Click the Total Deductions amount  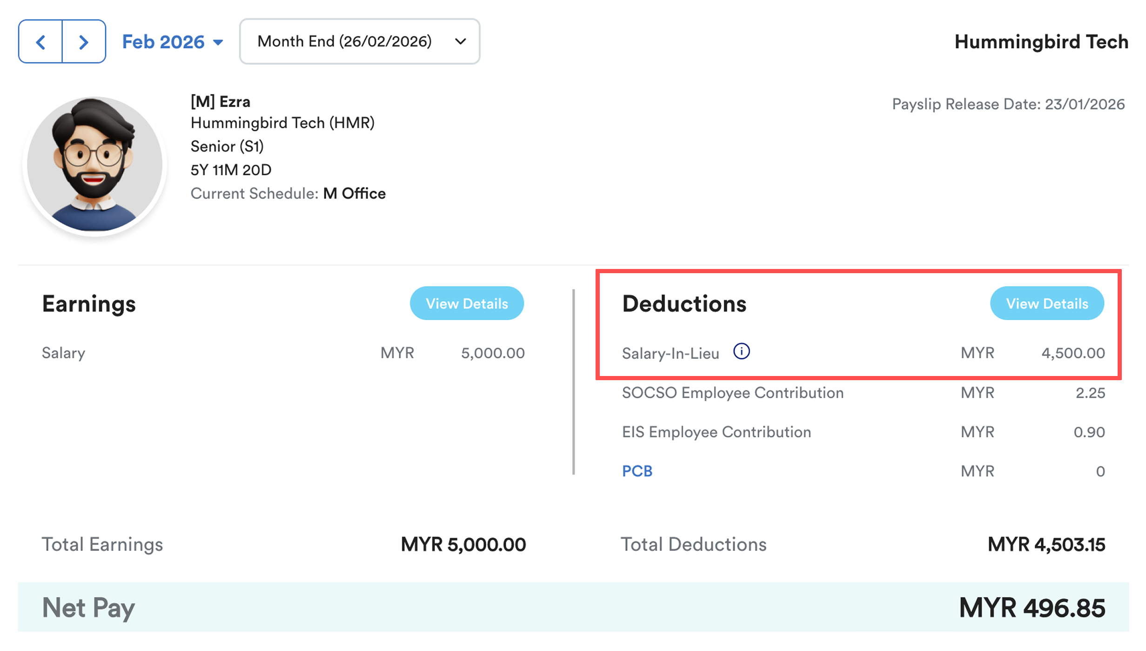click(x=1046, y=544)
